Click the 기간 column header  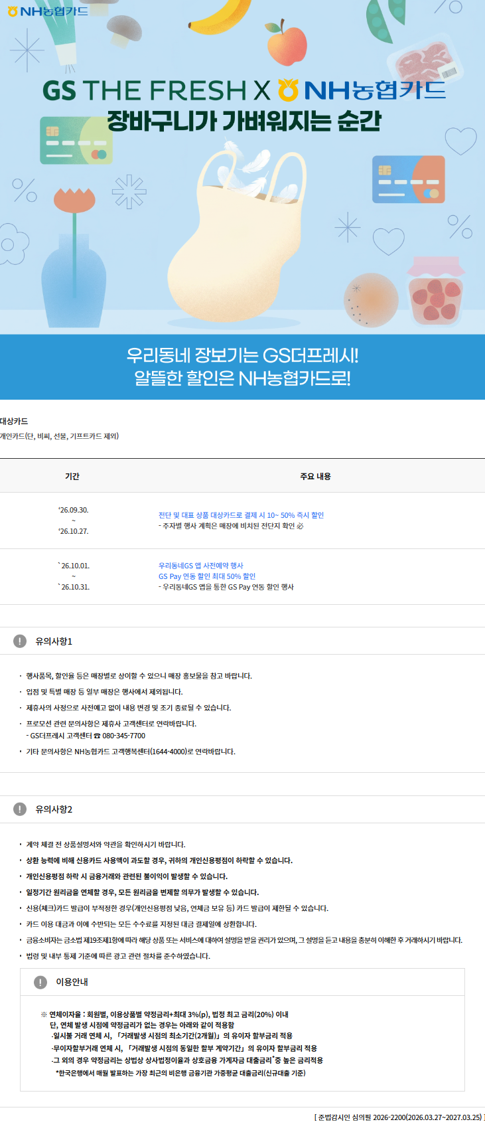tap(72, 476)
